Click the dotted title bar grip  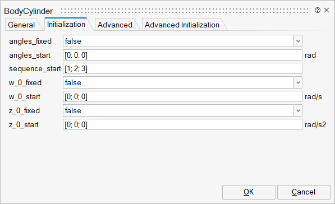(x=185, y=11)
